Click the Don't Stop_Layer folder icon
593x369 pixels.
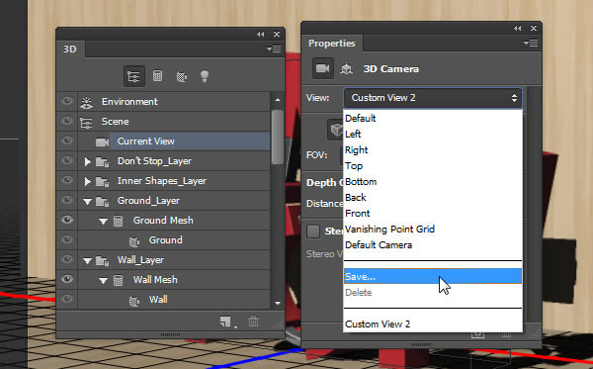point(103,162)
